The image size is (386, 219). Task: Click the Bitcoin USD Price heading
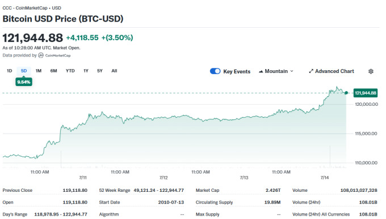pyautogui.click(x=63, y=19)
